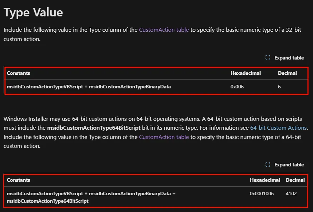
Task: Click the Hexadecimal header in the second table
Action: 265,180
